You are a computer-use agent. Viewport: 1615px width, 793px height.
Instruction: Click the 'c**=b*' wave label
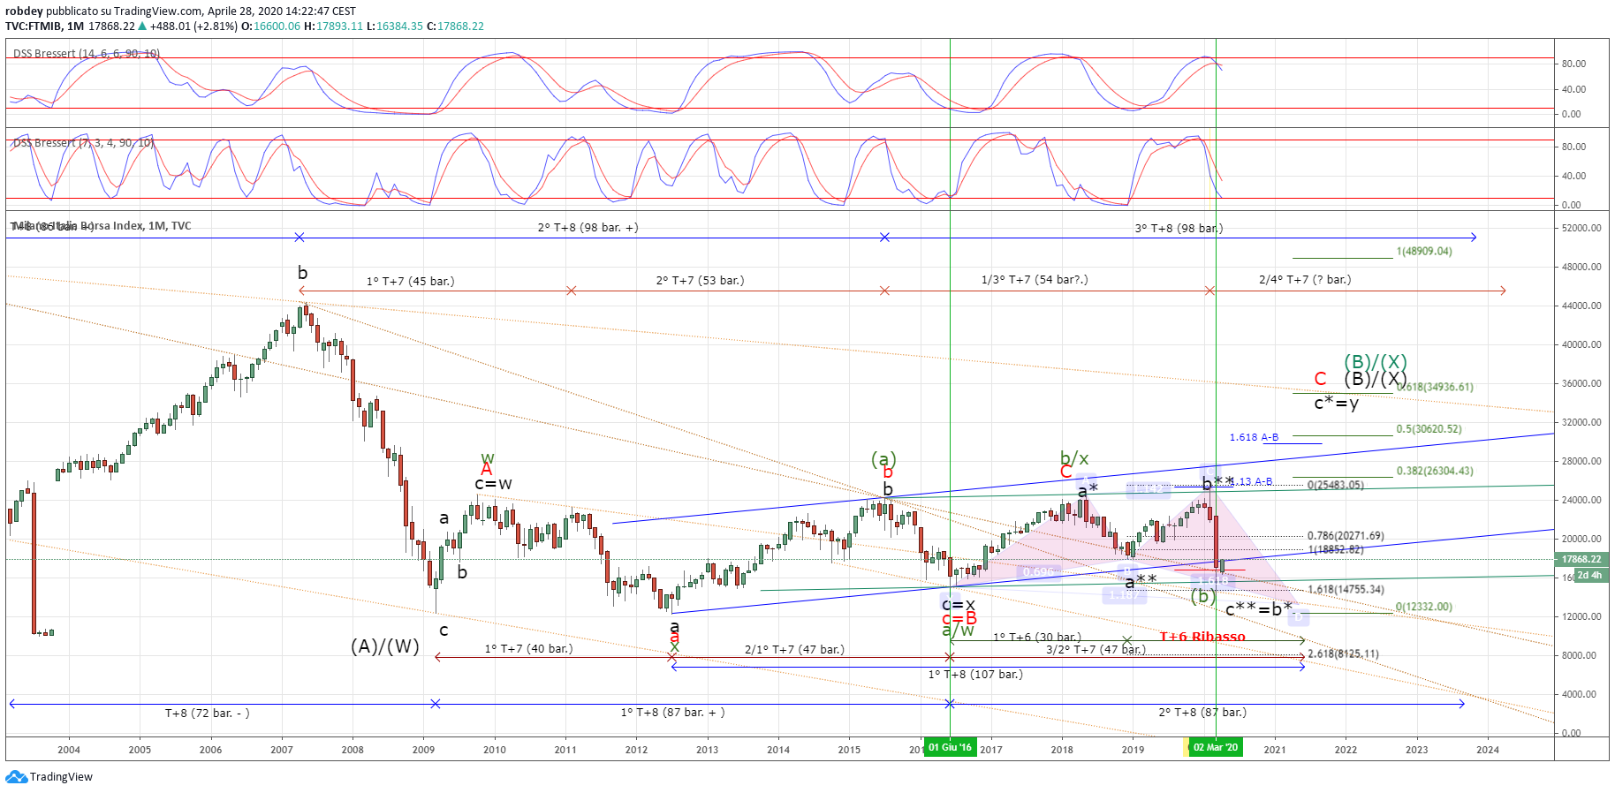1259,609
